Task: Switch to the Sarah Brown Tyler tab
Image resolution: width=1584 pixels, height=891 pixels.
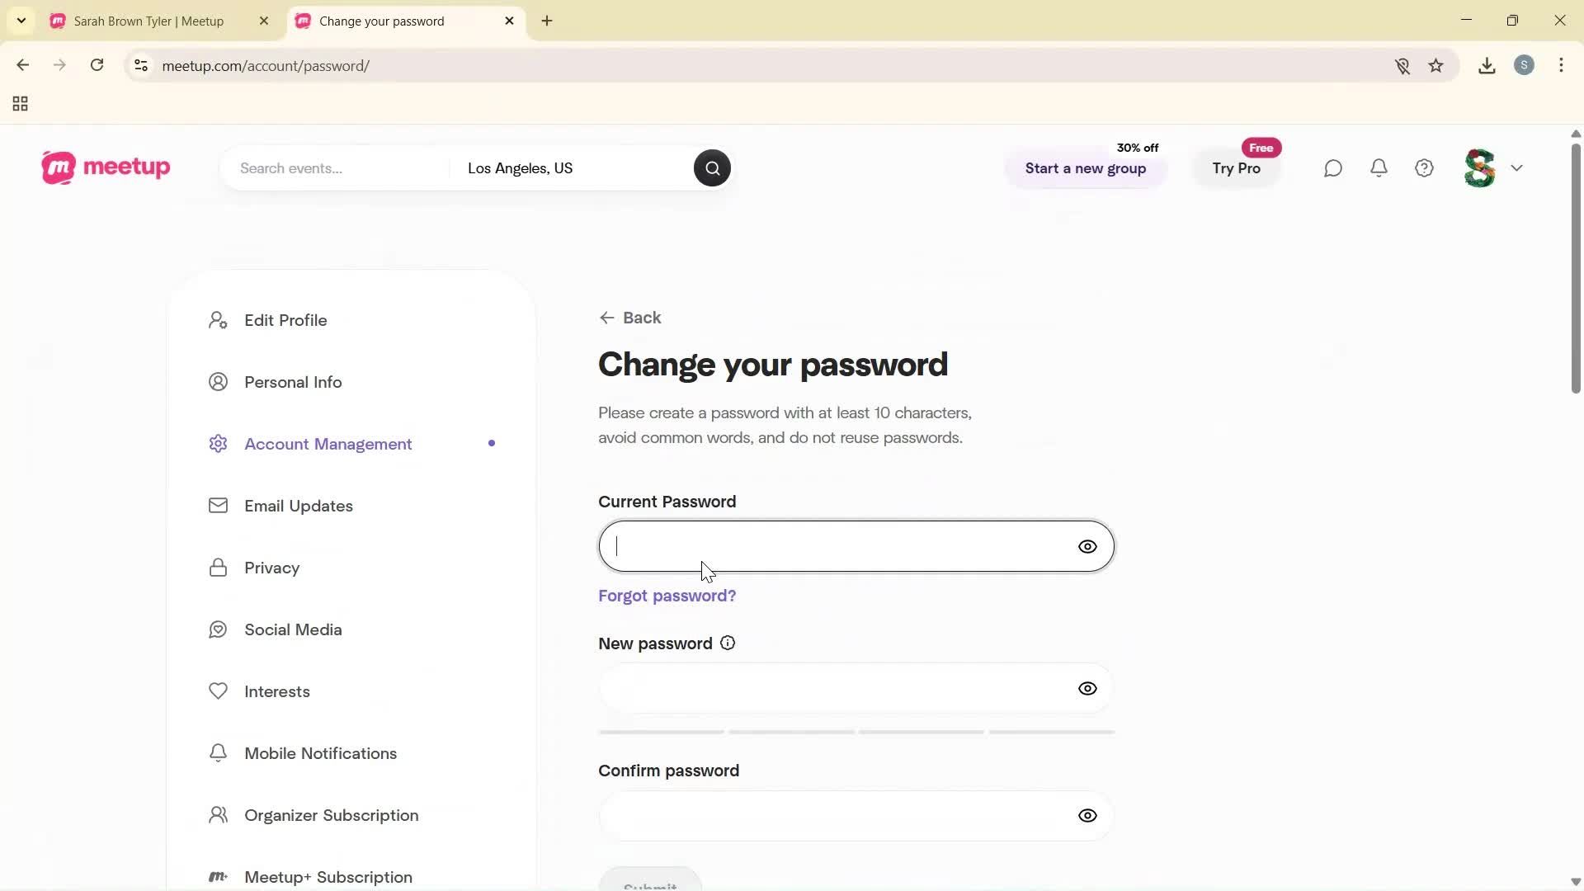Action: click(148, 21)
